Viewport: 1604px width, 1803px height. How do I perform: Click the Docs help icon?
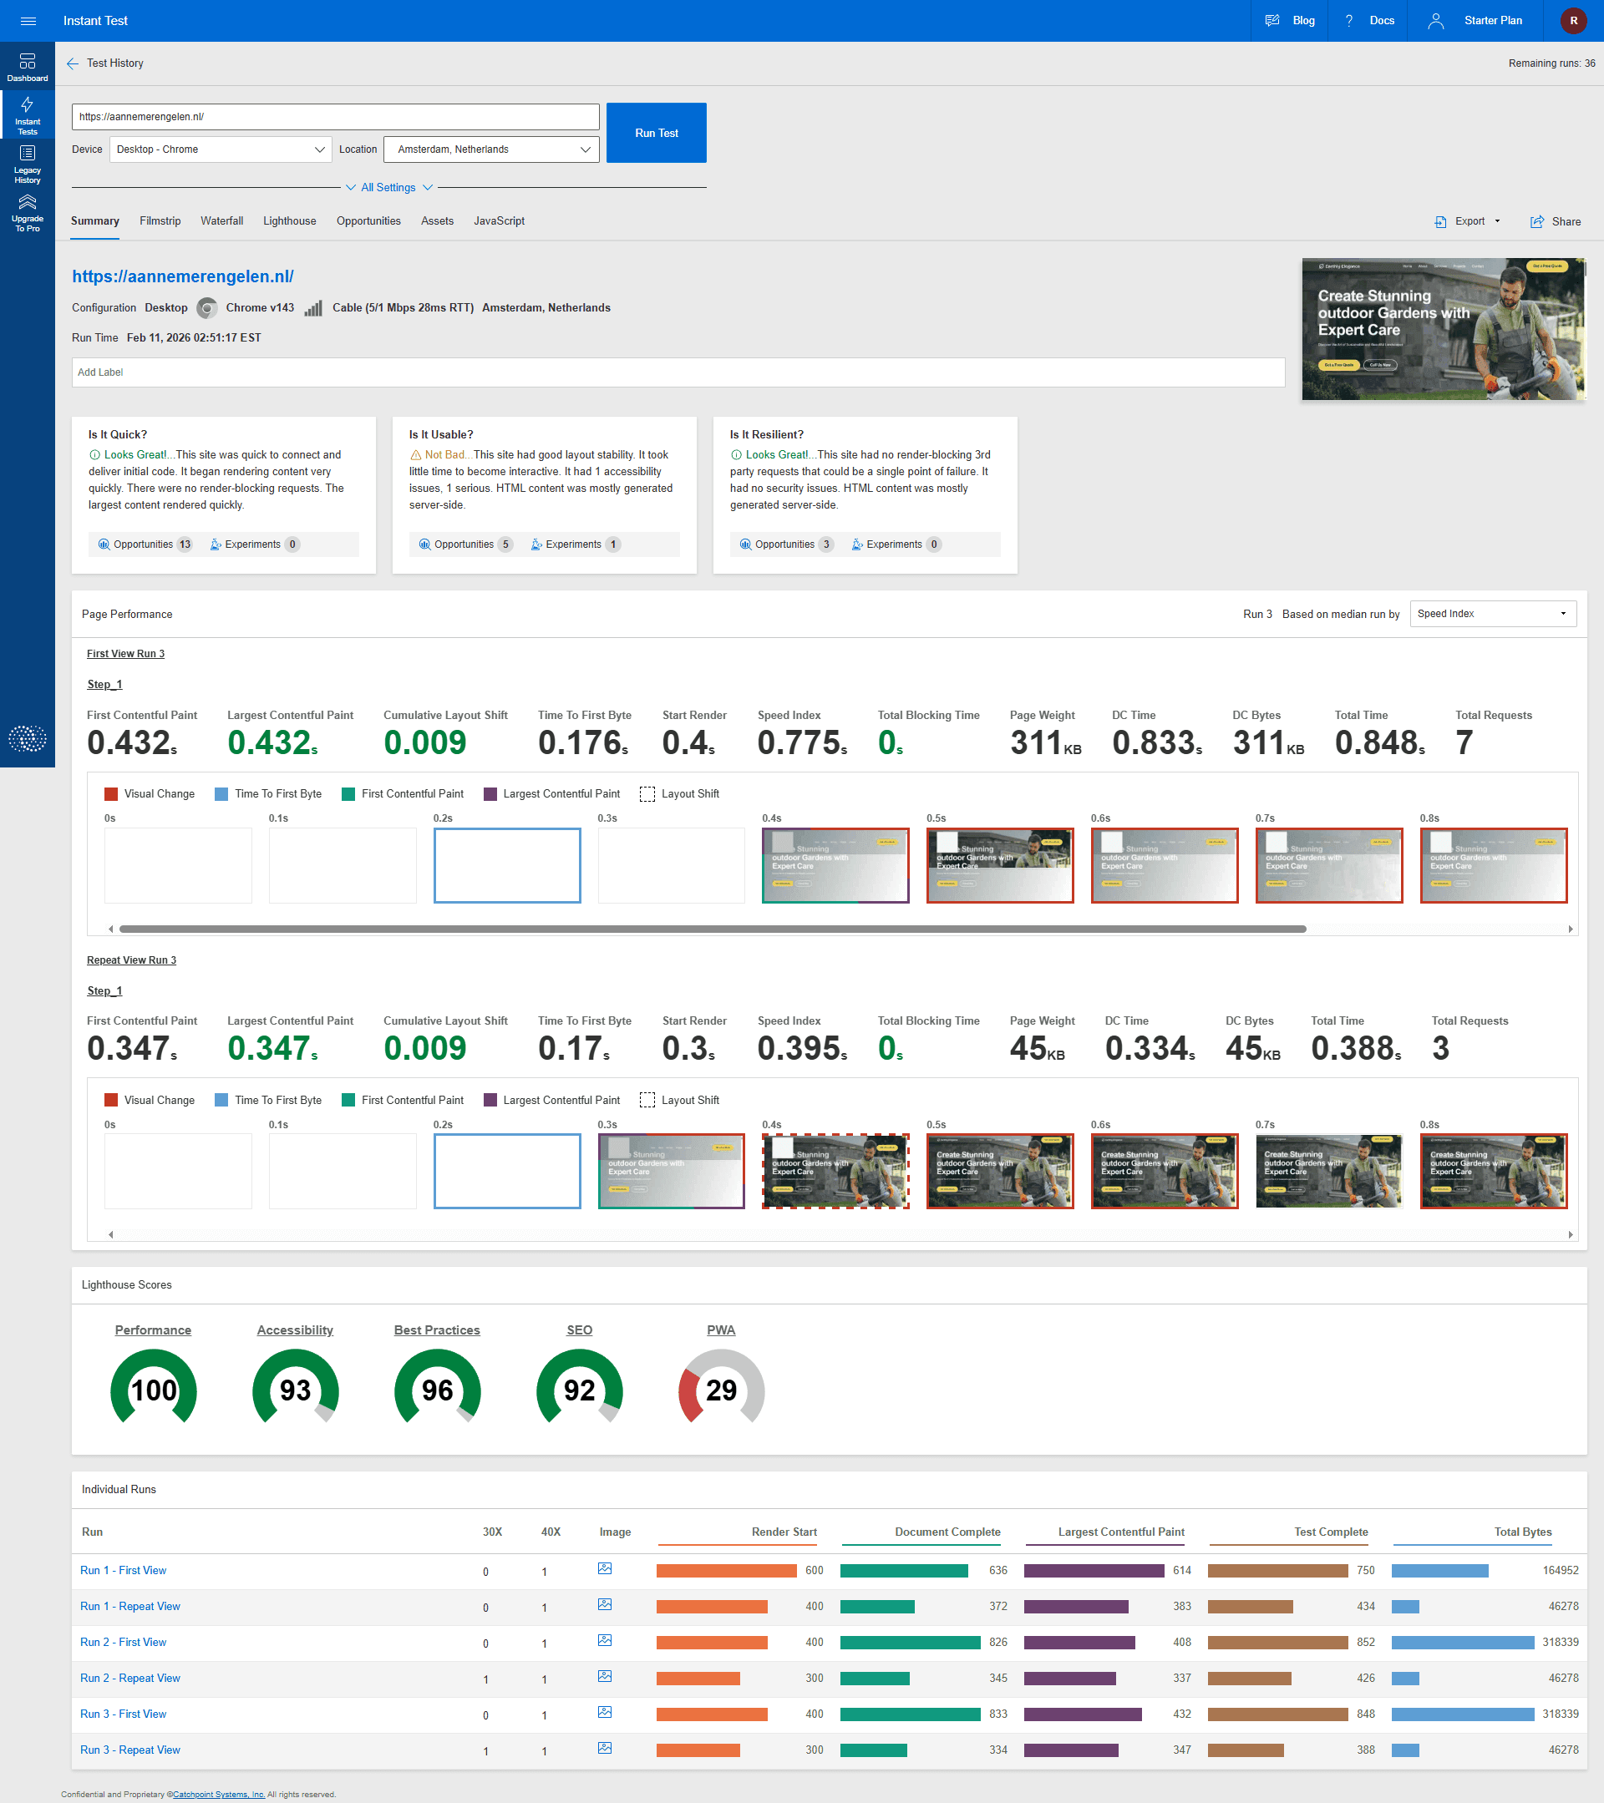coord(1348,21)
